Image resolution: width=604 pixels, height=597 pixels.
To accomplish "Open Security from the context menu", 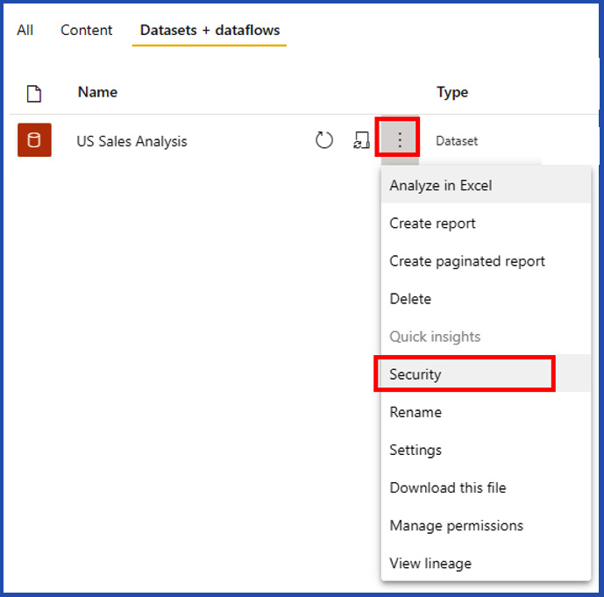I will 416,374.
